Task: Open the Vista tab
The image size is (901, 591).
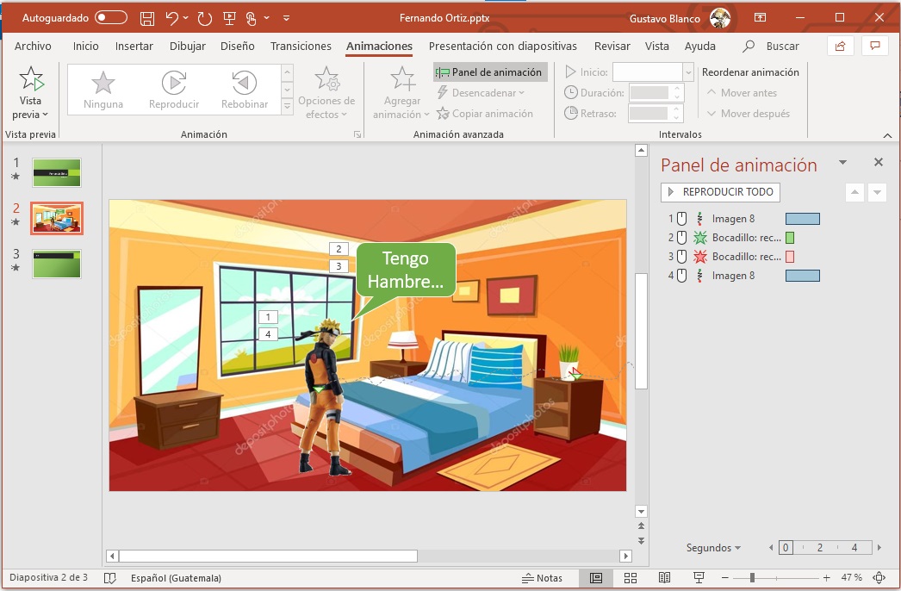Action: click(656, 46)
